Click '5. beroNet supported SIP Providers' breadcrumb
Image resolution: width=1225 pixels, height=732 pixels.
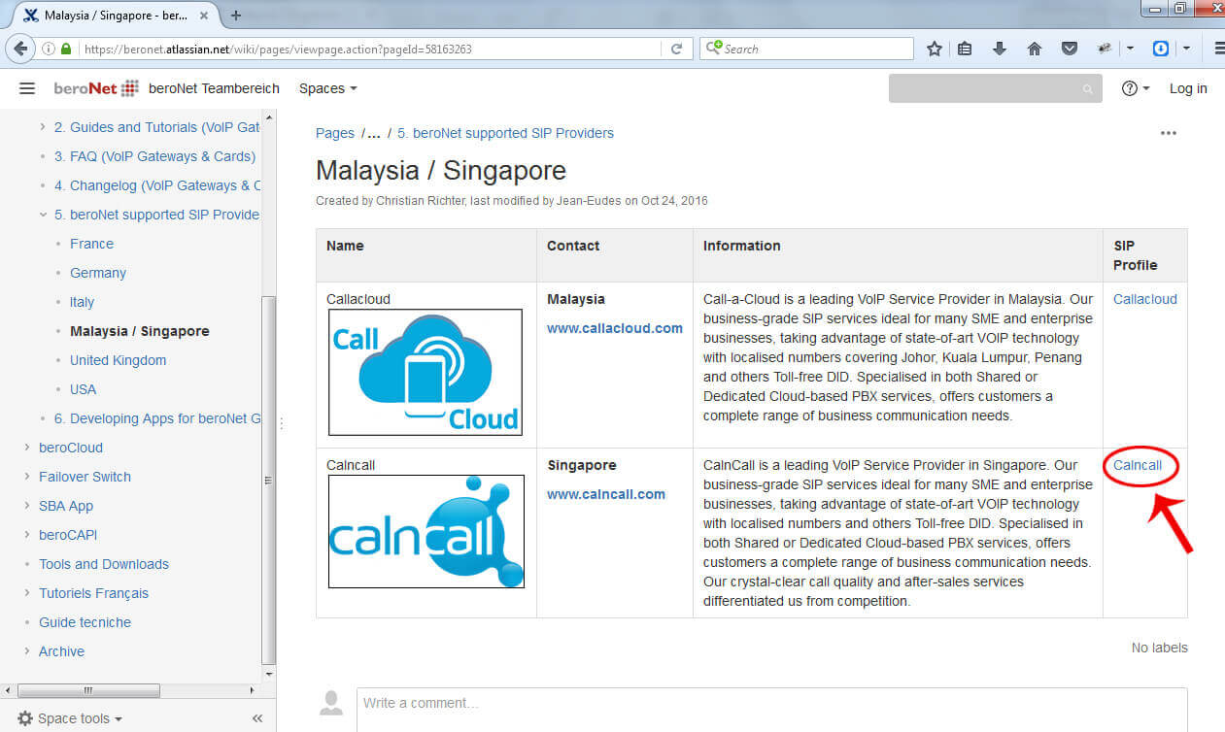click(x=505, y=133)
